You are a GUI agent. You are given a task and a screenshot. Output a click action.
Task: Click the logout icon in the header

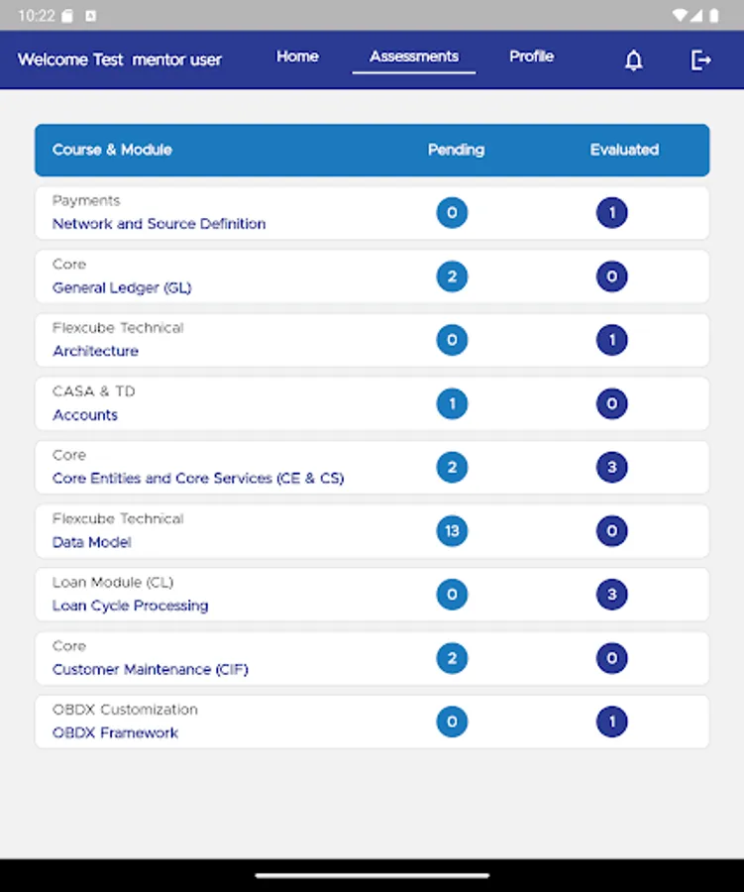click(x=700, y=60)
